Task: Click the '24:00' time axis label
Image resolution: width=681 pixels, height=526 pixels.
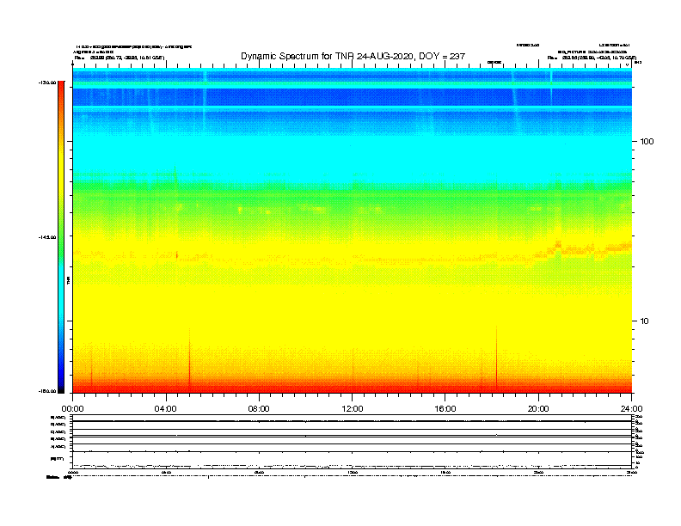Action: (x=631, y=409)
